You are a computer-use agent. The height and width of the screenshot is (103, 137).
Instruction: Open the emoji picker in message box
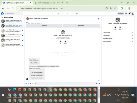click(x=96, y=83)
